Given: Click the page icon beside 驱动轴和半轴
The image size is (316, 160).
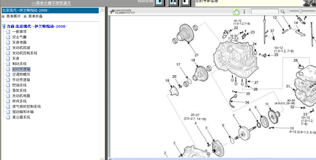Looking at the screenshot, I should 8,112.
